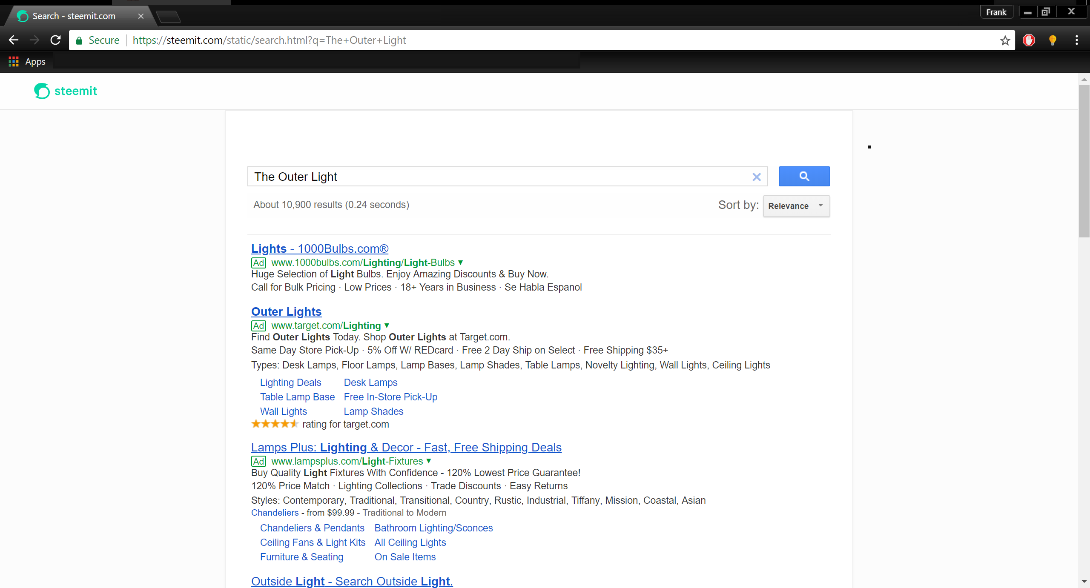
Task: Open the Frank profile button
Action: click(996, 12)
